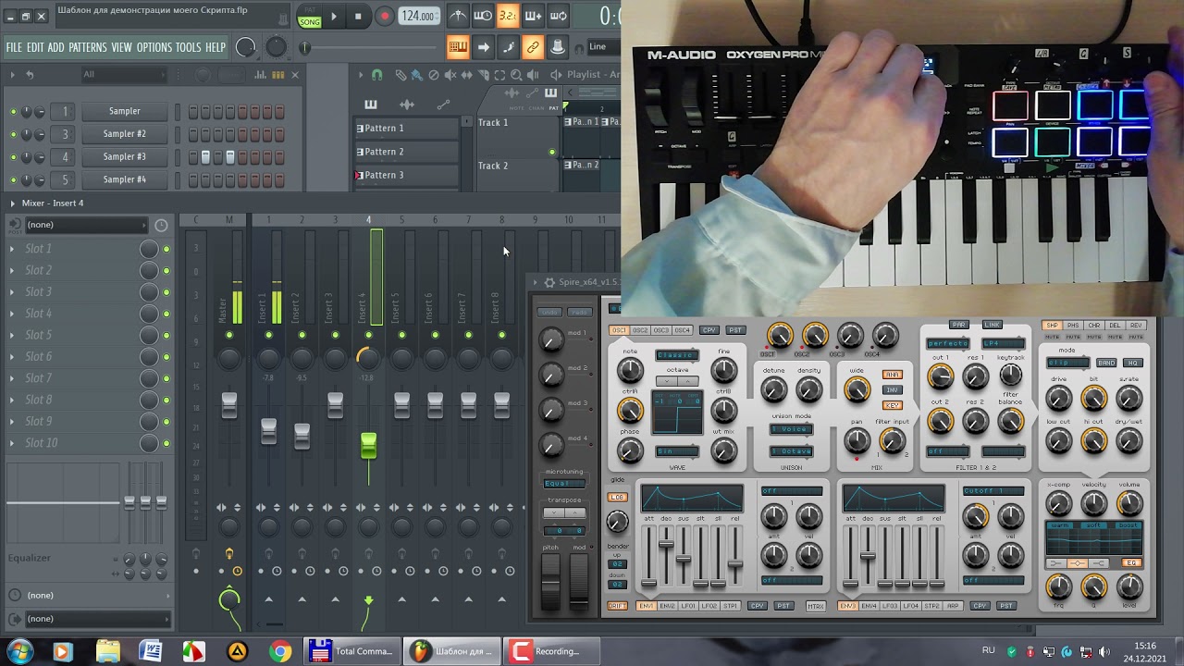Select the Playlist delete tool
The image size is (1184, 666).
pyautogui.click(x=433, y=75)
